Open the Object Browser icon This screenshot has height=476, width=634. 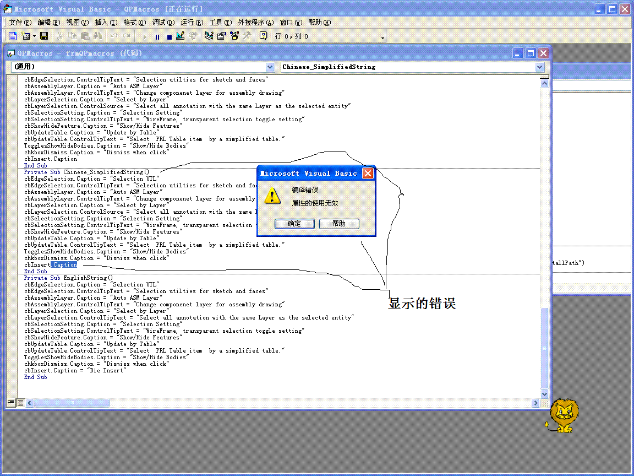click(x=234, y=36)
